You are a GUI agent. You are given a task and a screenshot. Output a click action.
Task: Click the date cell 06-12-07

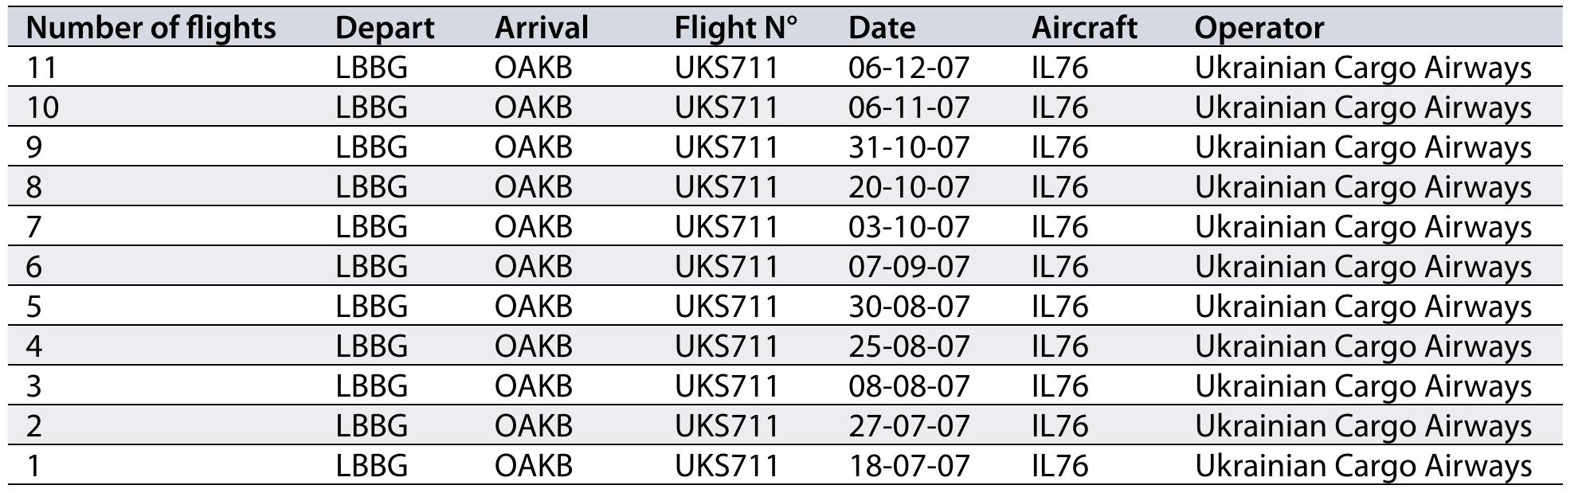click(909, 68)
